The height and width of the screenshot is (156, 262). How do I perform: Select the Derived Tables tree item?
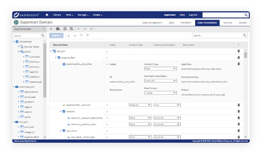pyautogui.click(x=32, y=47)
